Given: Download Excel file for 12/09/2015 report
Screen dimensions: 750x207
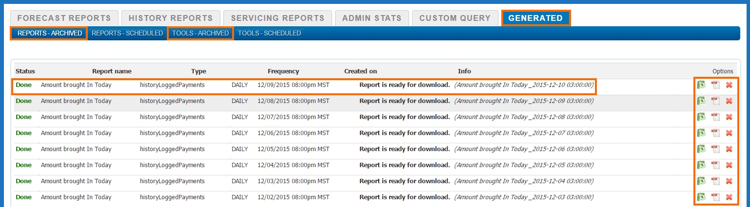Looking at the screenshot, I should (x=701, y=85).
